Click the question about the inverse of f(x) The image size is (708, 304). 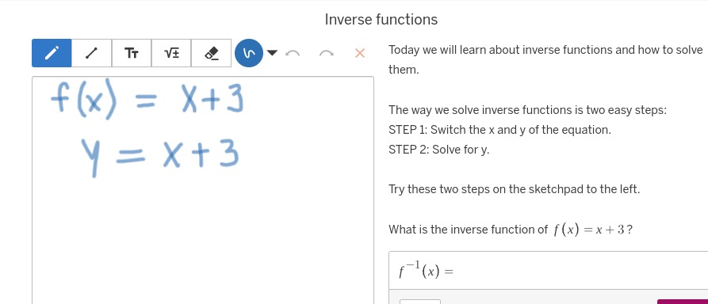tap(511, 230)
